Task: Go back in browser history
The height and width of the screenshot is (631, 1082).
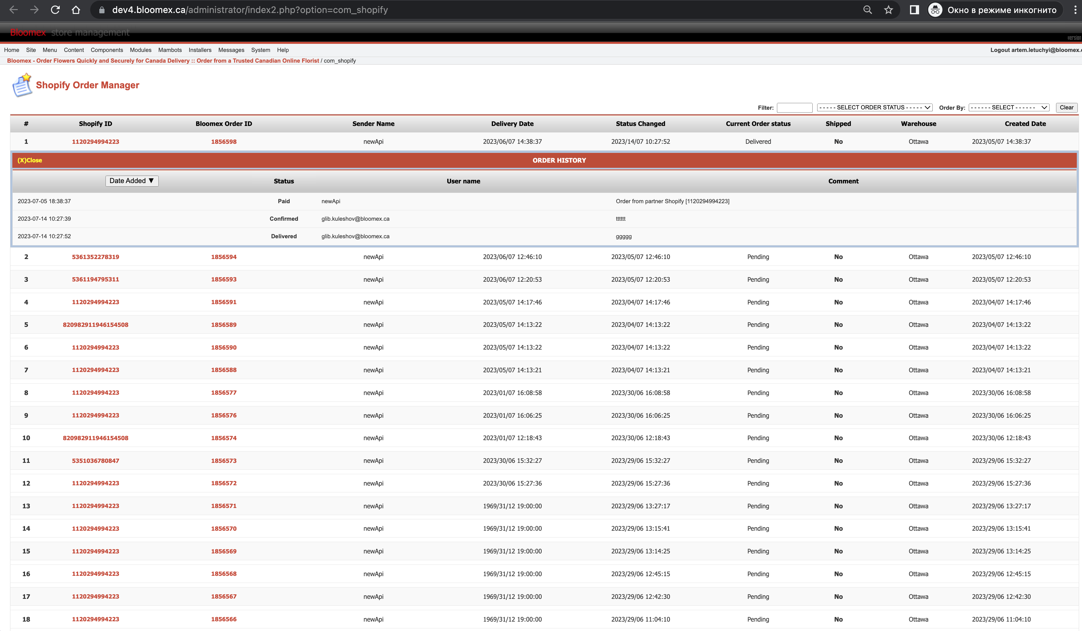Action: point(13,10)
